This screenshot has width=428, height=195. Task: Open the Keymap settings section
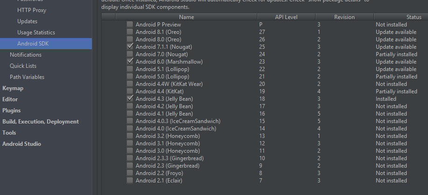coord(13,88)
